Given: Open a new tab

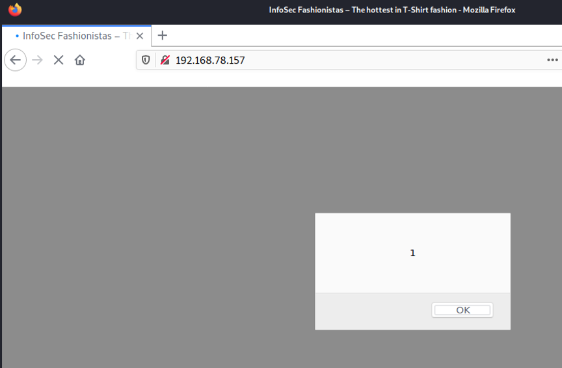Looking at the screenshot, I should 163,36.
